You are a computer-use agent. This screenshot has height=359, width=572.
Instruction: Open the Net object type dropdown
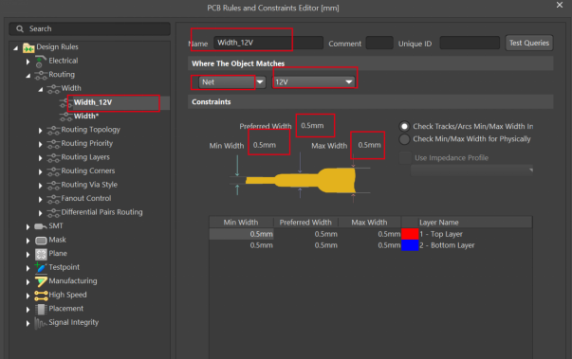(x=260, y=81)
